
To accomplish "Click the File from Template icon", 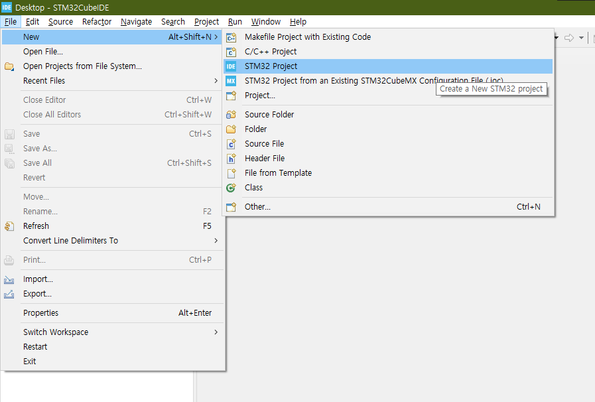I will point(231,173).
